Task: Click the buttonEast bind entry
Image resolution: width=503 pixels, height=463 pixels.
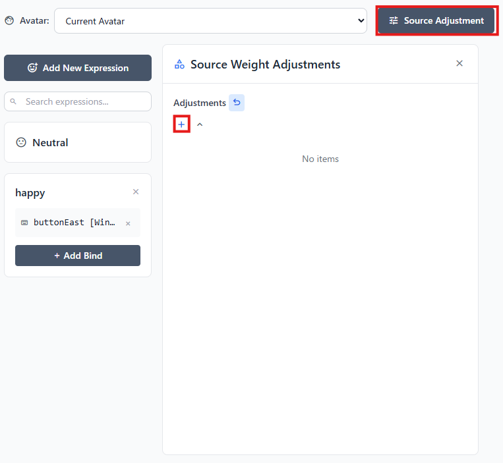Action: (74, 223)
